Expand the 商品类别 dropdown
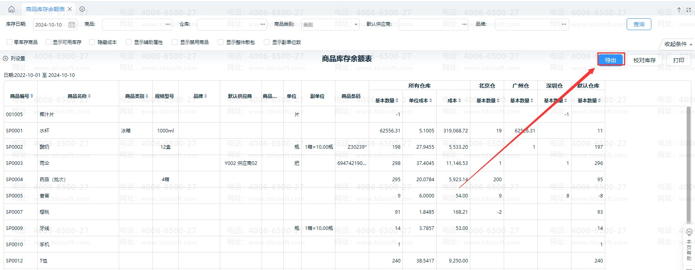This screenshot has height=270, width=695. coord(356,25)
